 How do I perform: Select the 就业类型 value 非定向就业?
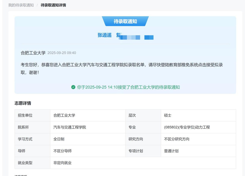click(63, 163)
